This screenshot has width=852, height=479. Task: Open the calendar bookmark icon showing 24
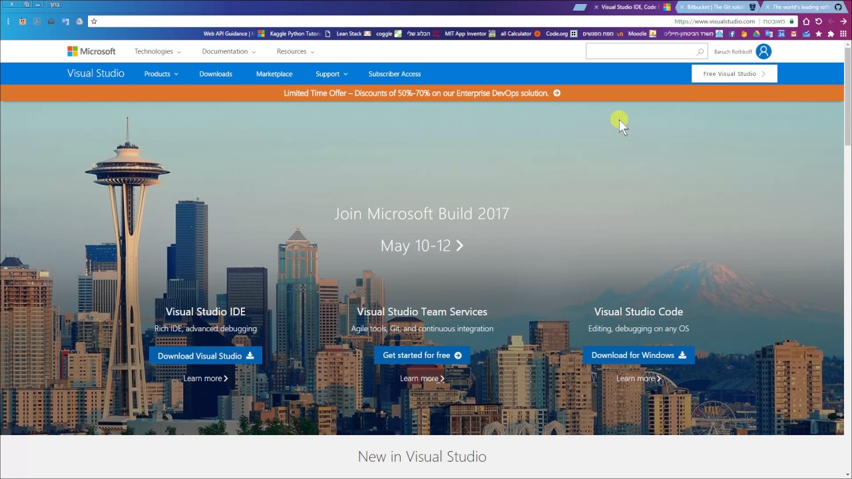(781, 34)
